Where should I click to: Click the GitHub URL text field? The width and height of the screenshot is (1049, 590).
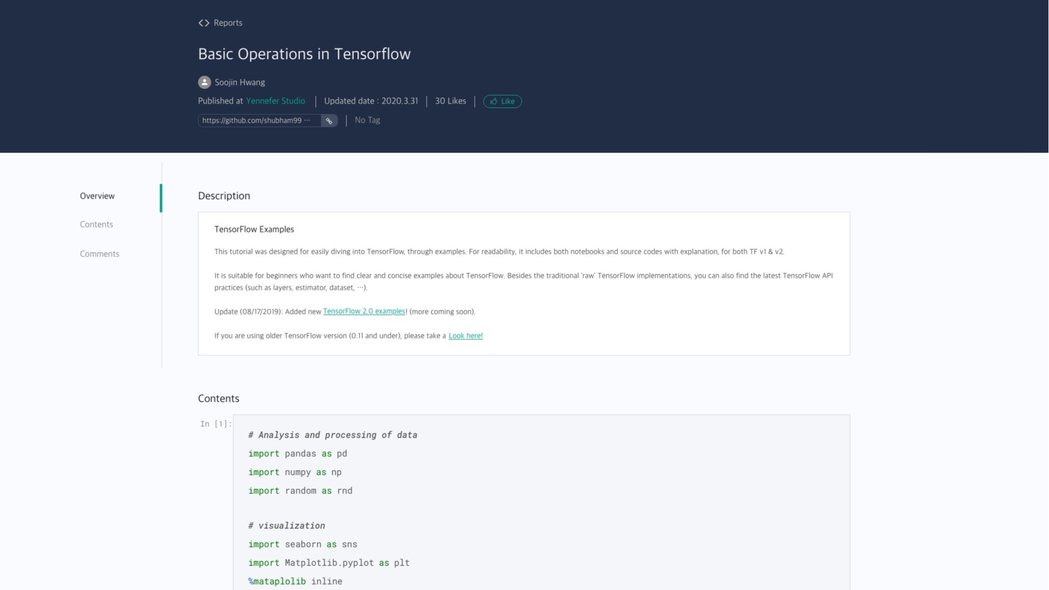point(257,121)
